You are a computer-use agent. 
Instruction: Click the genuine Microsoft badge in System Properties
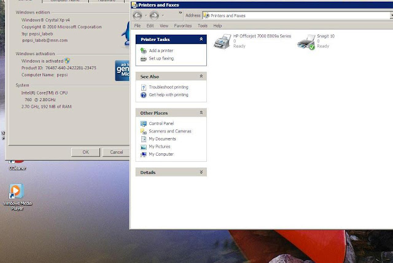click(x=122, y=71)
